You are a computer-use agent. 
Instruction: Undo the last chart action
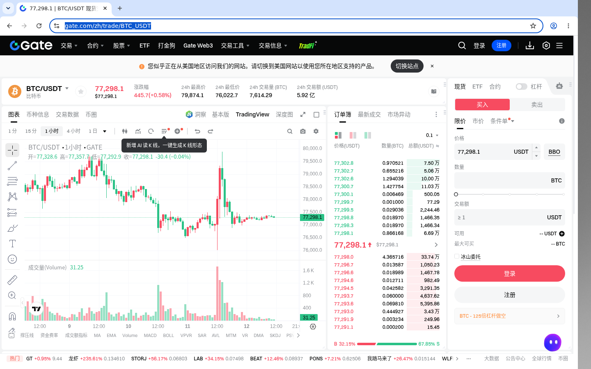[197, 131]
